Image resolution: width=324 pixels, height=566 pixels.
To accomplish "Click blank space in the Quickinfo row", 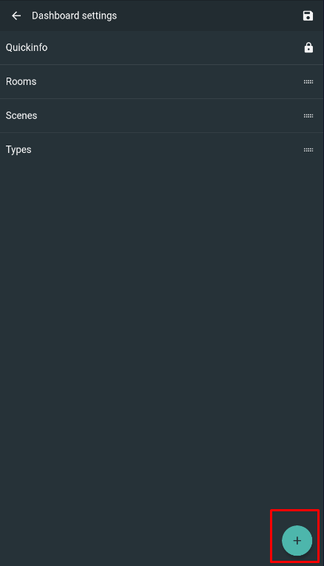I will click(173, 47).
